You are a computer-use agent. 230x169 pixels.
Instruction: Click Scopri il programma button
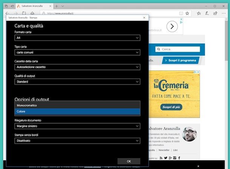click(x=181, y=60)
